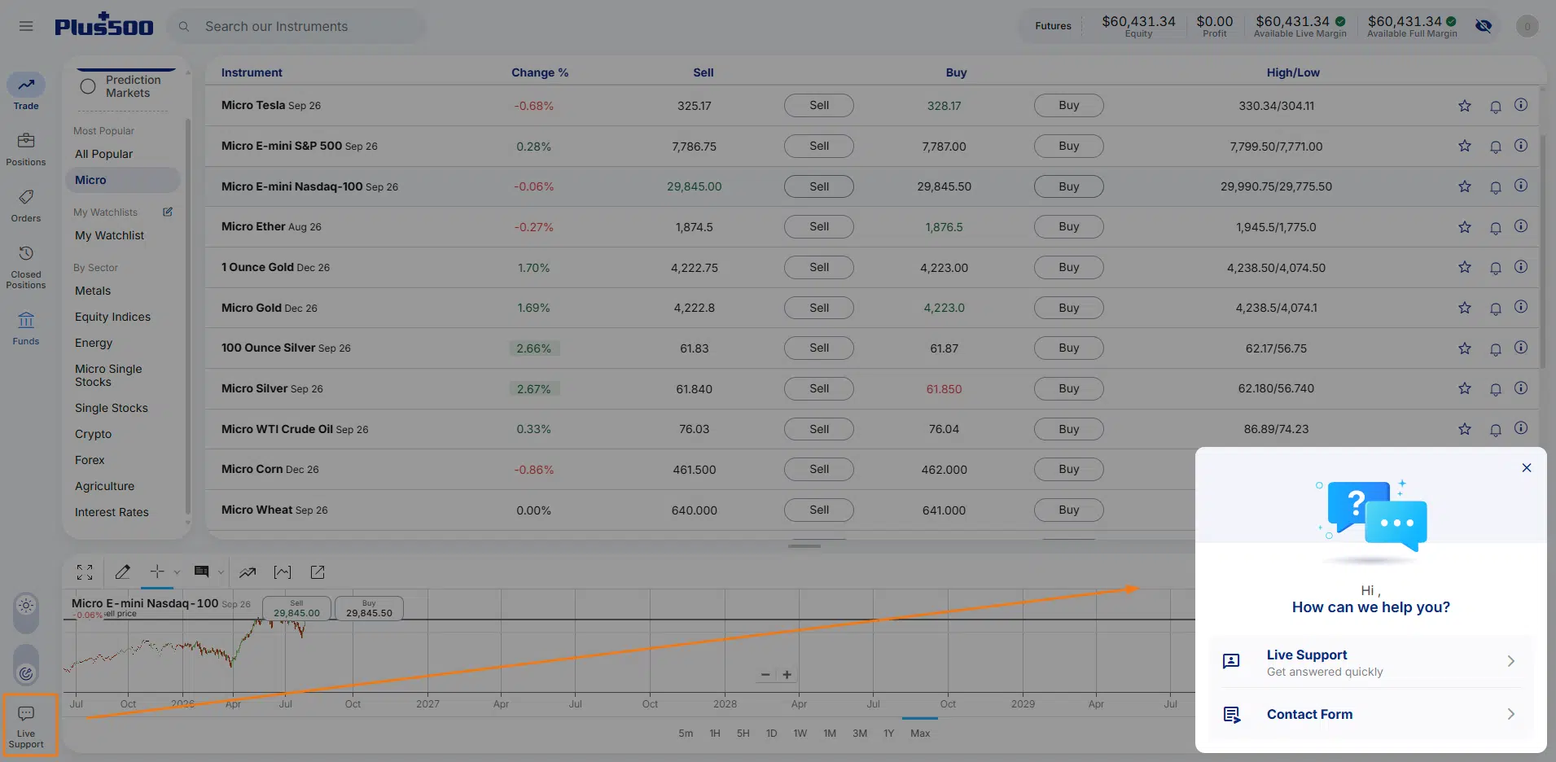Open details for Micro E-mini S&P 500
The width and height of the screenshot is (1556, 762).
(1521, 146)
